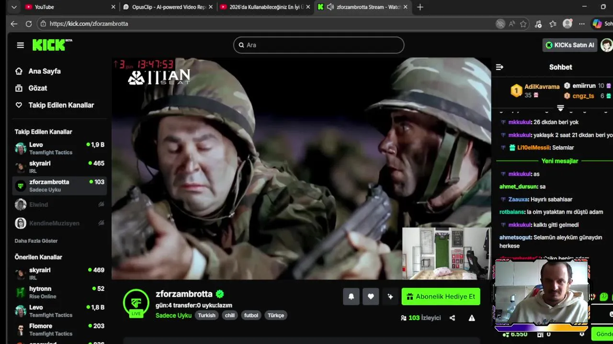The height and width of the screenshot is (344, 613).
Task: Click ahmet_dursun username in chat
Action: click(x=518, y=187)
